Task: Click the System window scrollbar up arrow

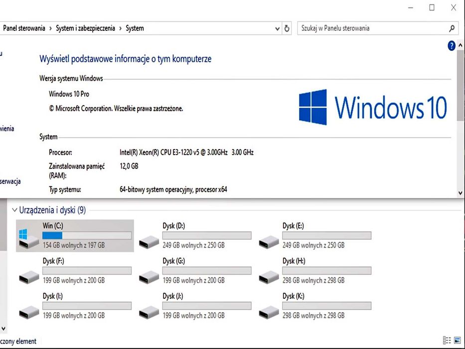Action: coord(461,45)
